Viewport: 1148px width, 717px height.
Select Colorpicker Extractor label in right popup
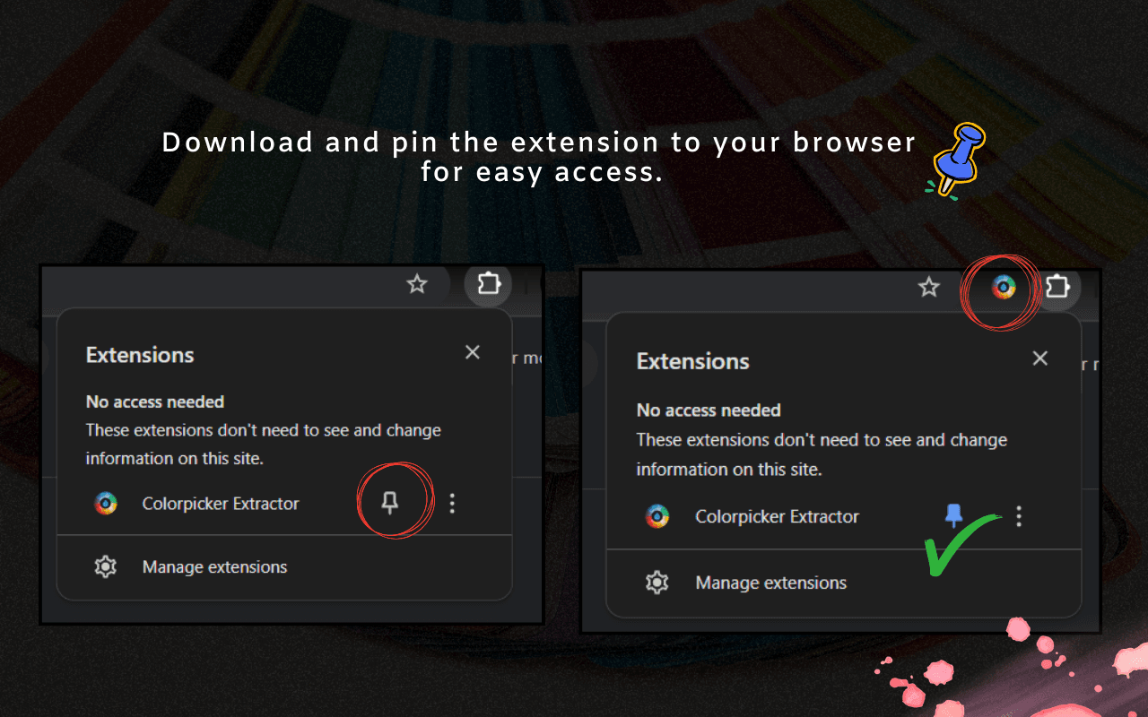[777, 516]
